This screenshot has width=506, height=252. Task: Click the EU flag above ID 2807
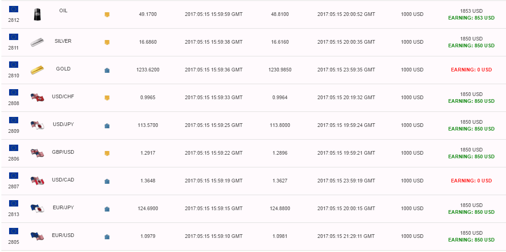pos(14,175)
